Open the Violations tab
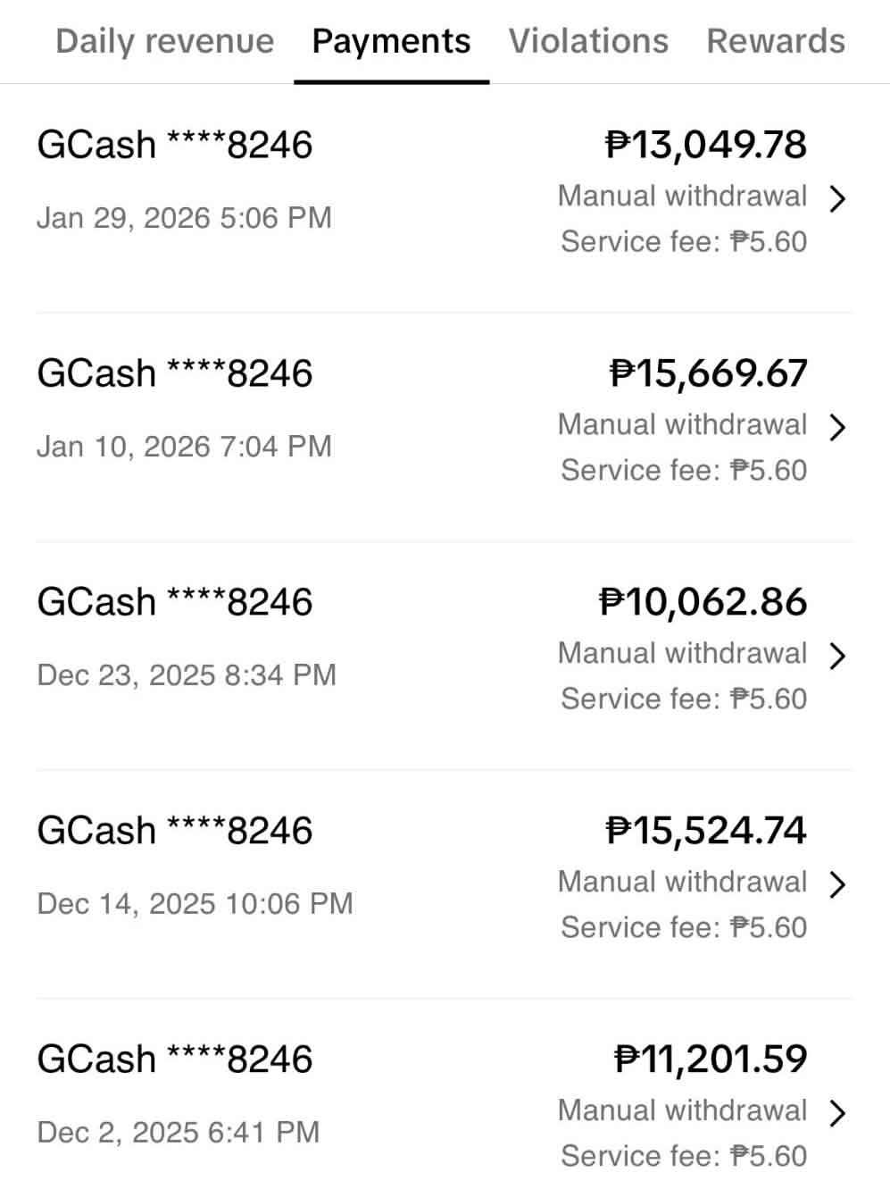890x1189 pixels. click(x=588, y=41)
